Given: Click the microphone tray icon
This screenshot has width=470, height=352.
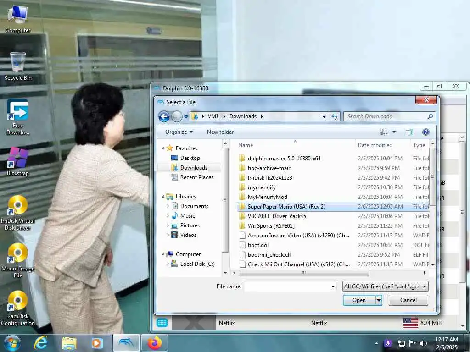Looking at the screenshot, I should [387, 343].
